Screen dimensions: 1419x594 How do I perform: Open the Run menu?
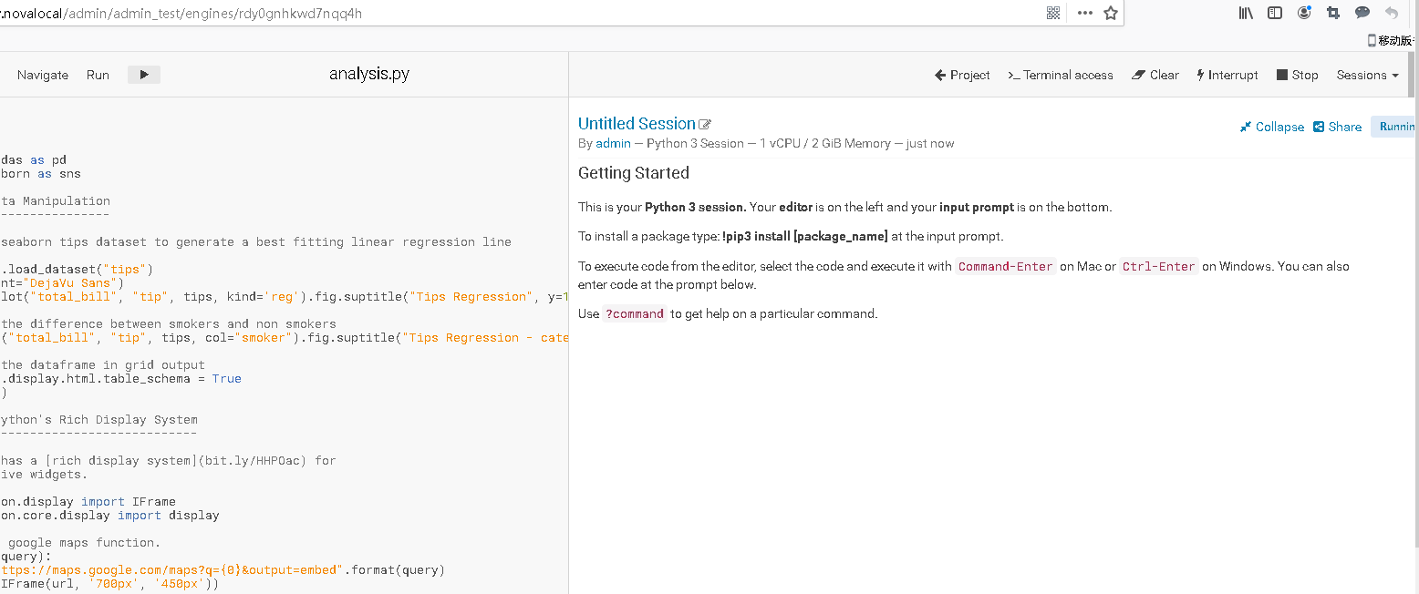(98, 75)
